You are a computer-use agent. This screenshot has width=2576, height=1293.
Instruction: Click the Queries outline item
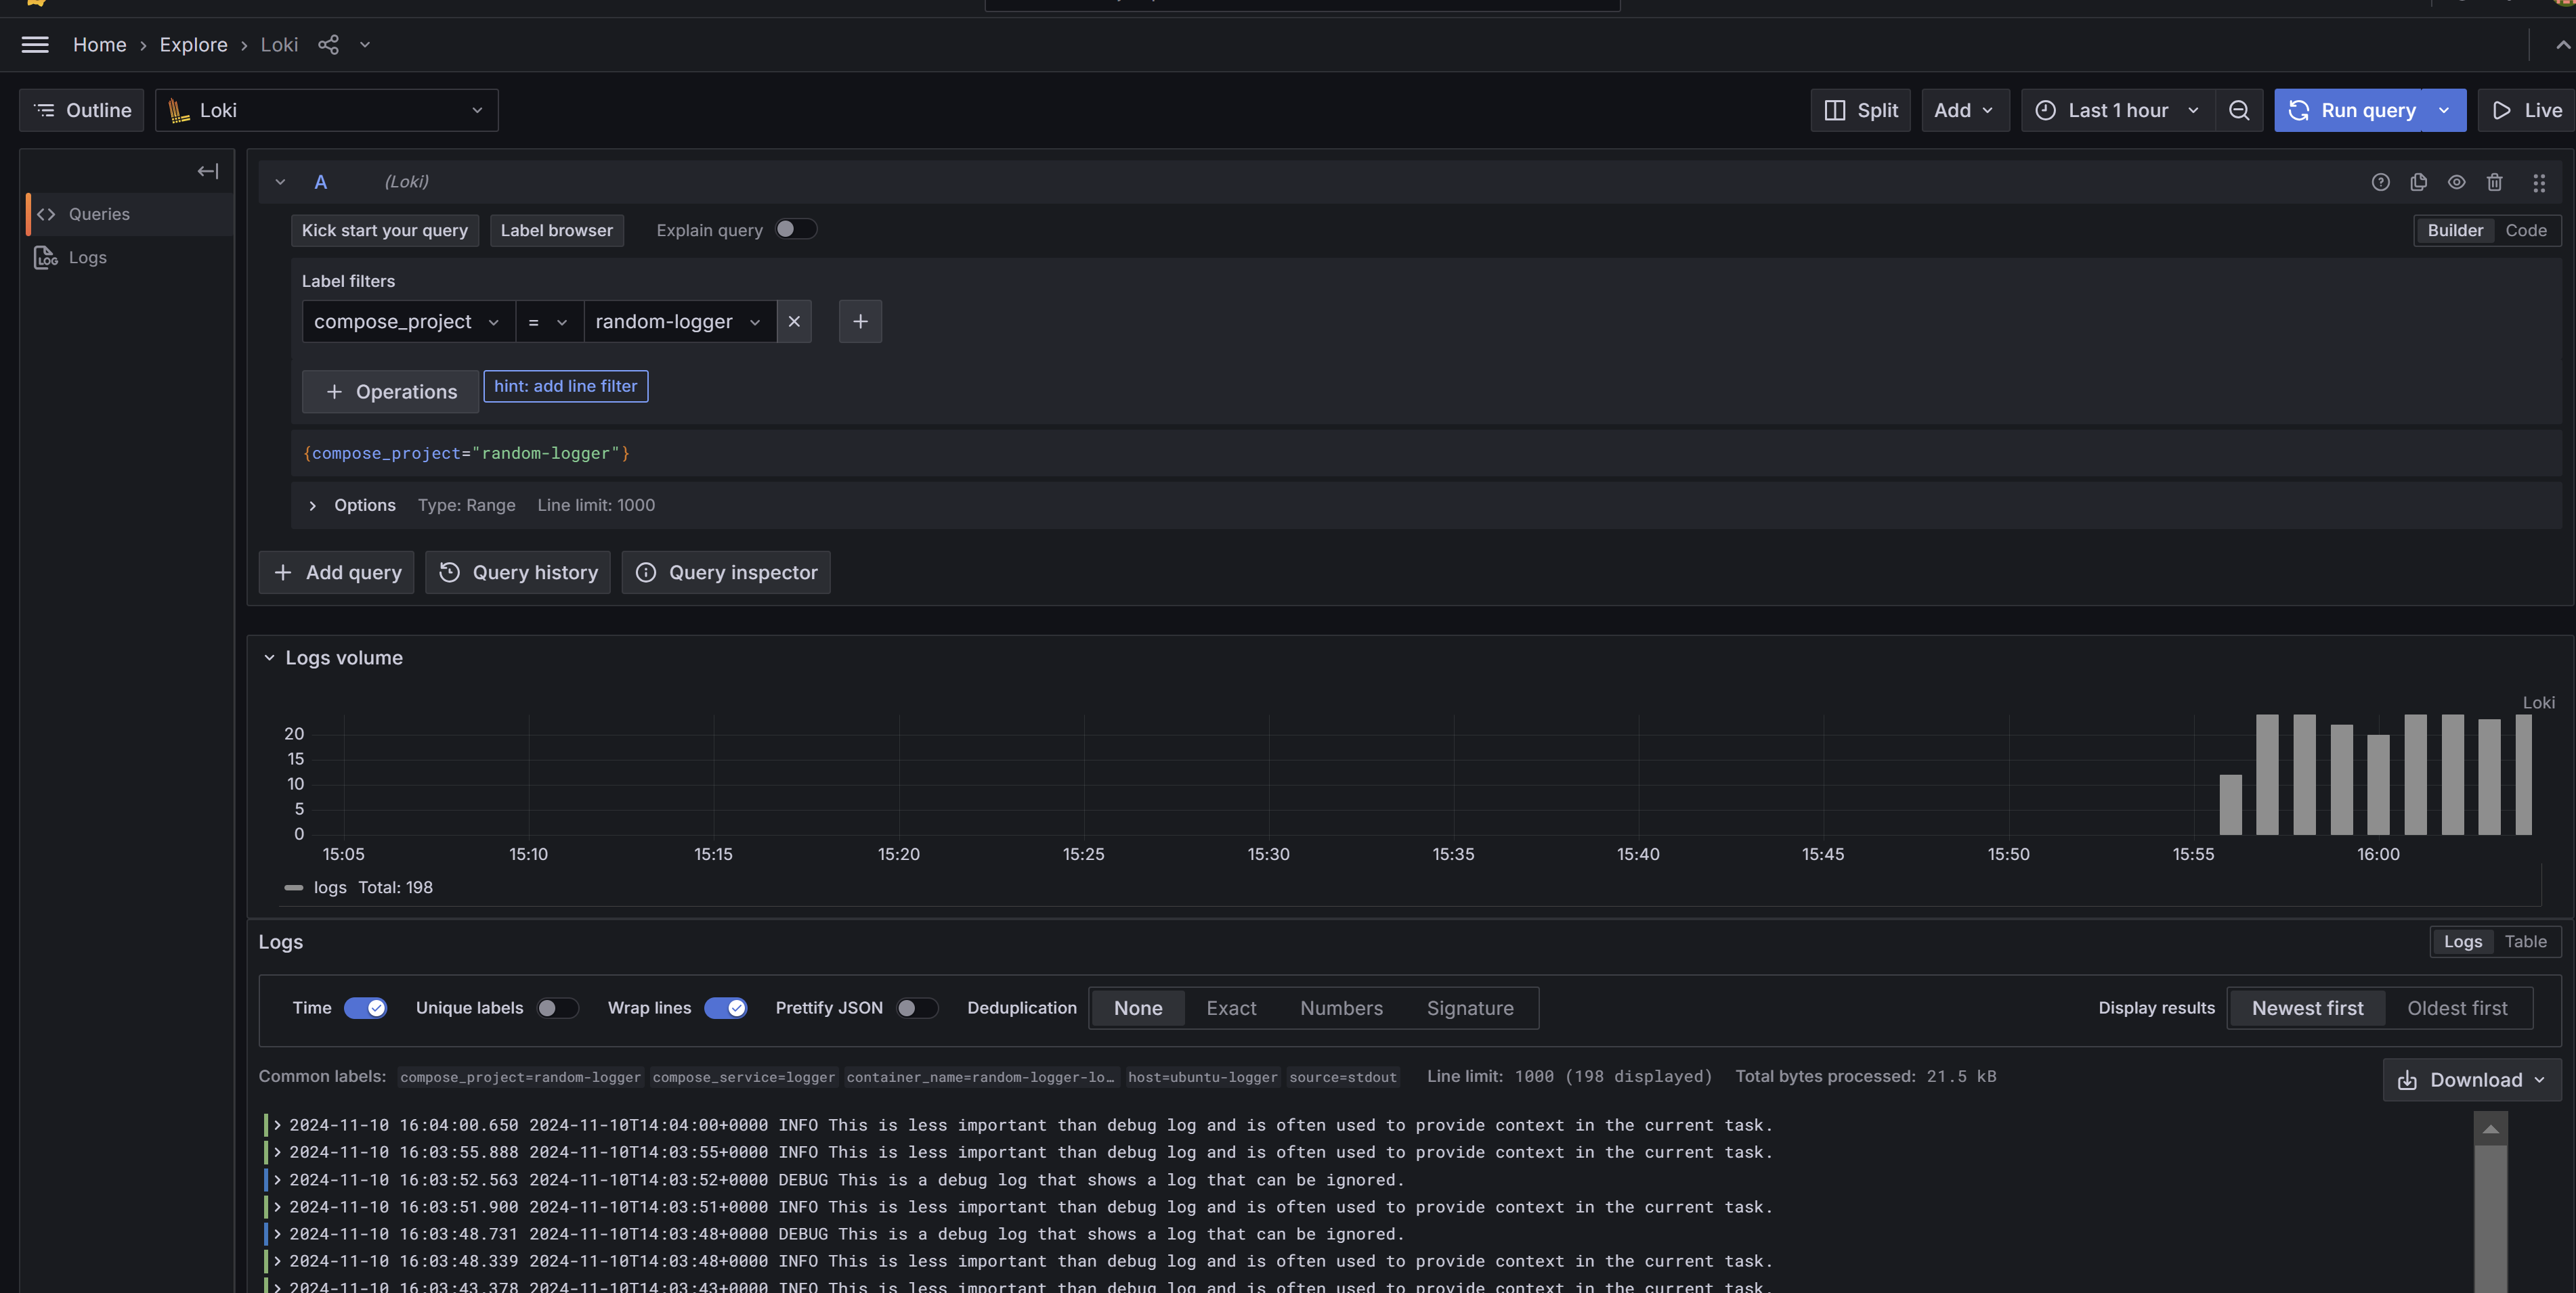130,214
